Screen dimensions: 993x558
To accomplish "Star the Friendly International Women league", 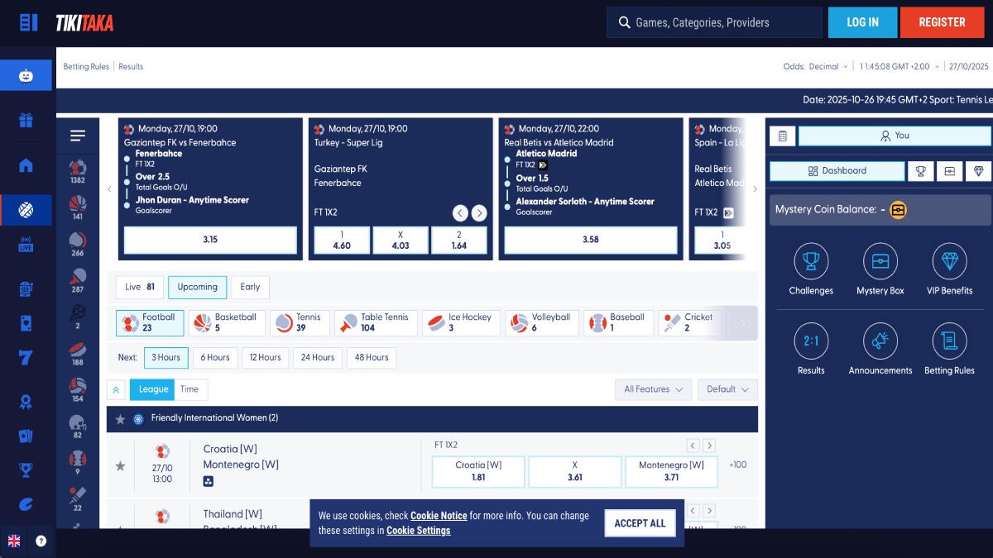I will [x=120, y=419].
